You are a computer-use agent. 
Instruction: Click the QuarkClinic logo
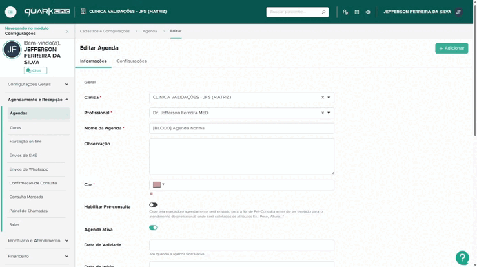[x=47, y=12]
